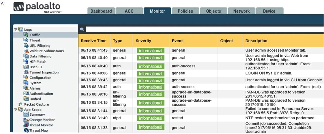Collapse the Logs tree node
This screenshot has width=324, height=134.
15,30
